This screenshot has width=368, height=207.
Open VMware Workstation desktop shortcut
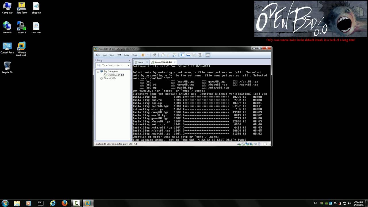coord(22,49)
